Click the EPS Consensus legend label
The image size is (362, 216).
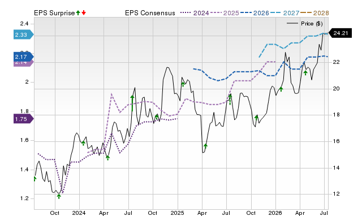click(150, 13)
